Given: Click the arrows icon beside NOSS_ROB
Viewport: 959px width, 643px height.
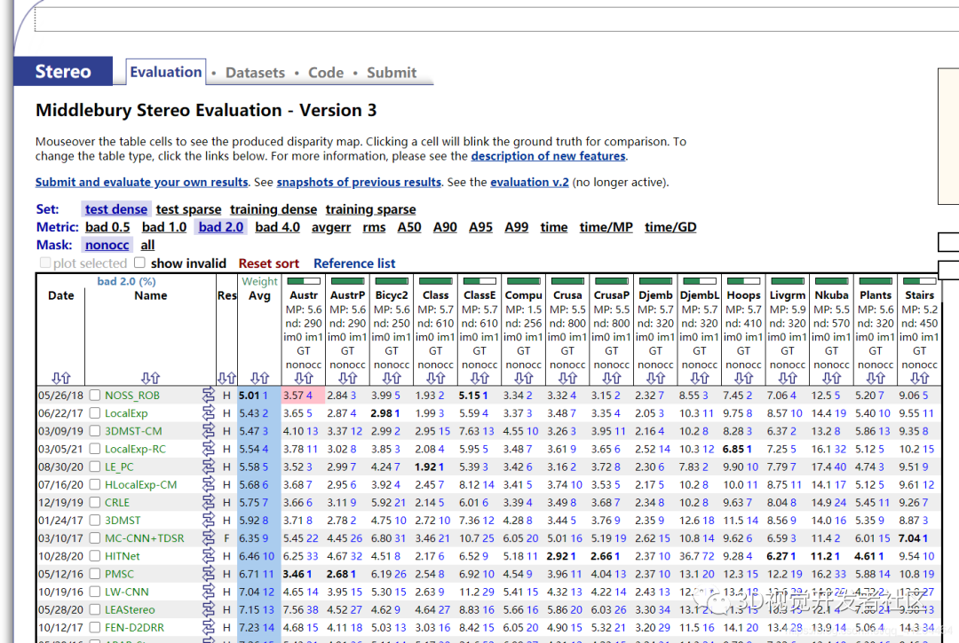Looking at the screenshot, I should point(210,396).
